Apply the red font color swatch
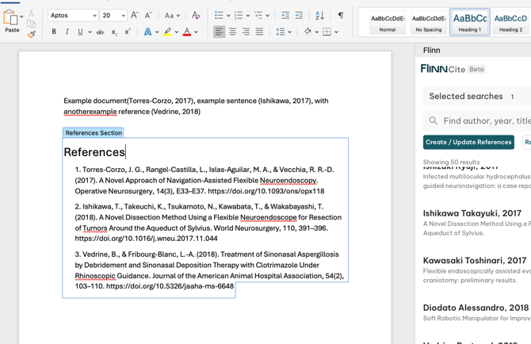 (x=187, y=32)
